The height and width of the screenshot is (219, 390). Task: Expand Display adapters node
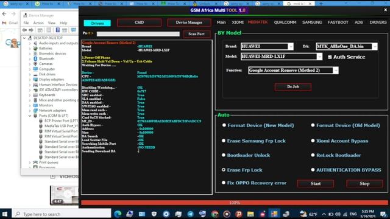[x=30, y=80]
